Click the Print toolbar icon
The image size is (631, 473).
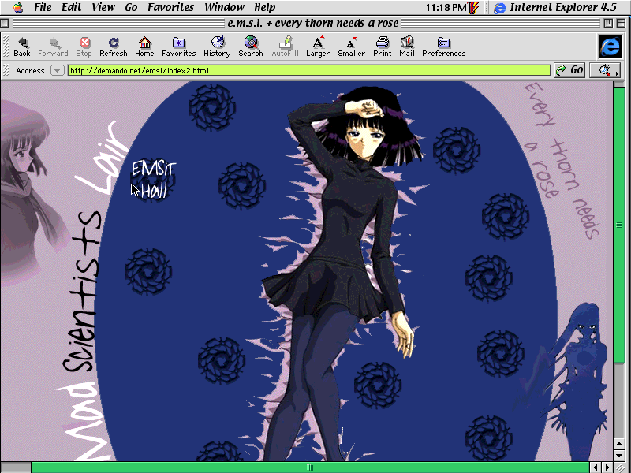pyautogui.click(x=383, y=46)
